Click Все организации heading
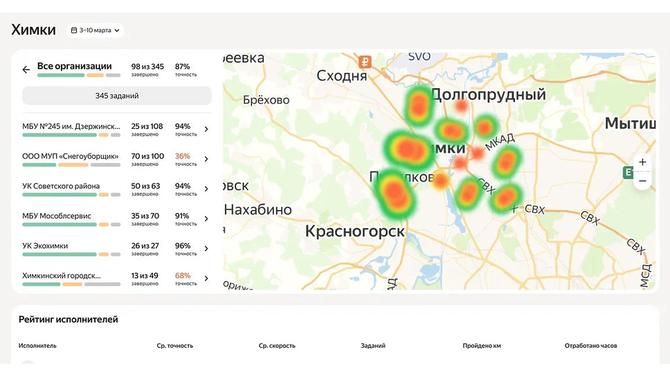Screen dimensions: 670x377 click(74, 67)
